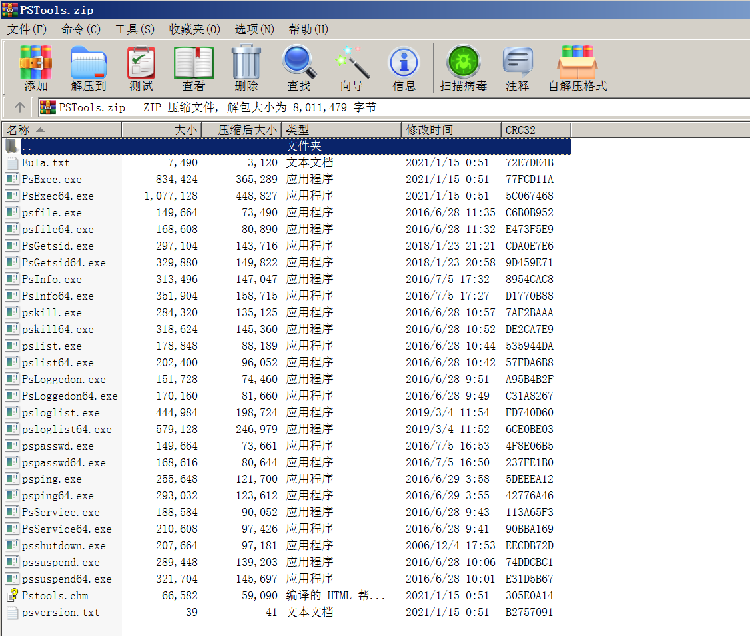Click the PsExec.exe application icon
Screen dimensions: 750x636
tap(12, 179)
